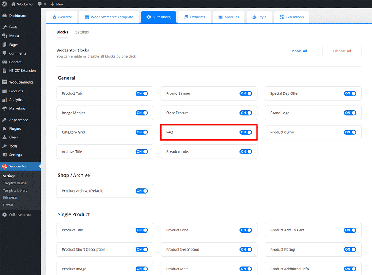This screenshot has height=275, width=372.
Task: Turn off the Product Image block
Action: coord(142,269)
